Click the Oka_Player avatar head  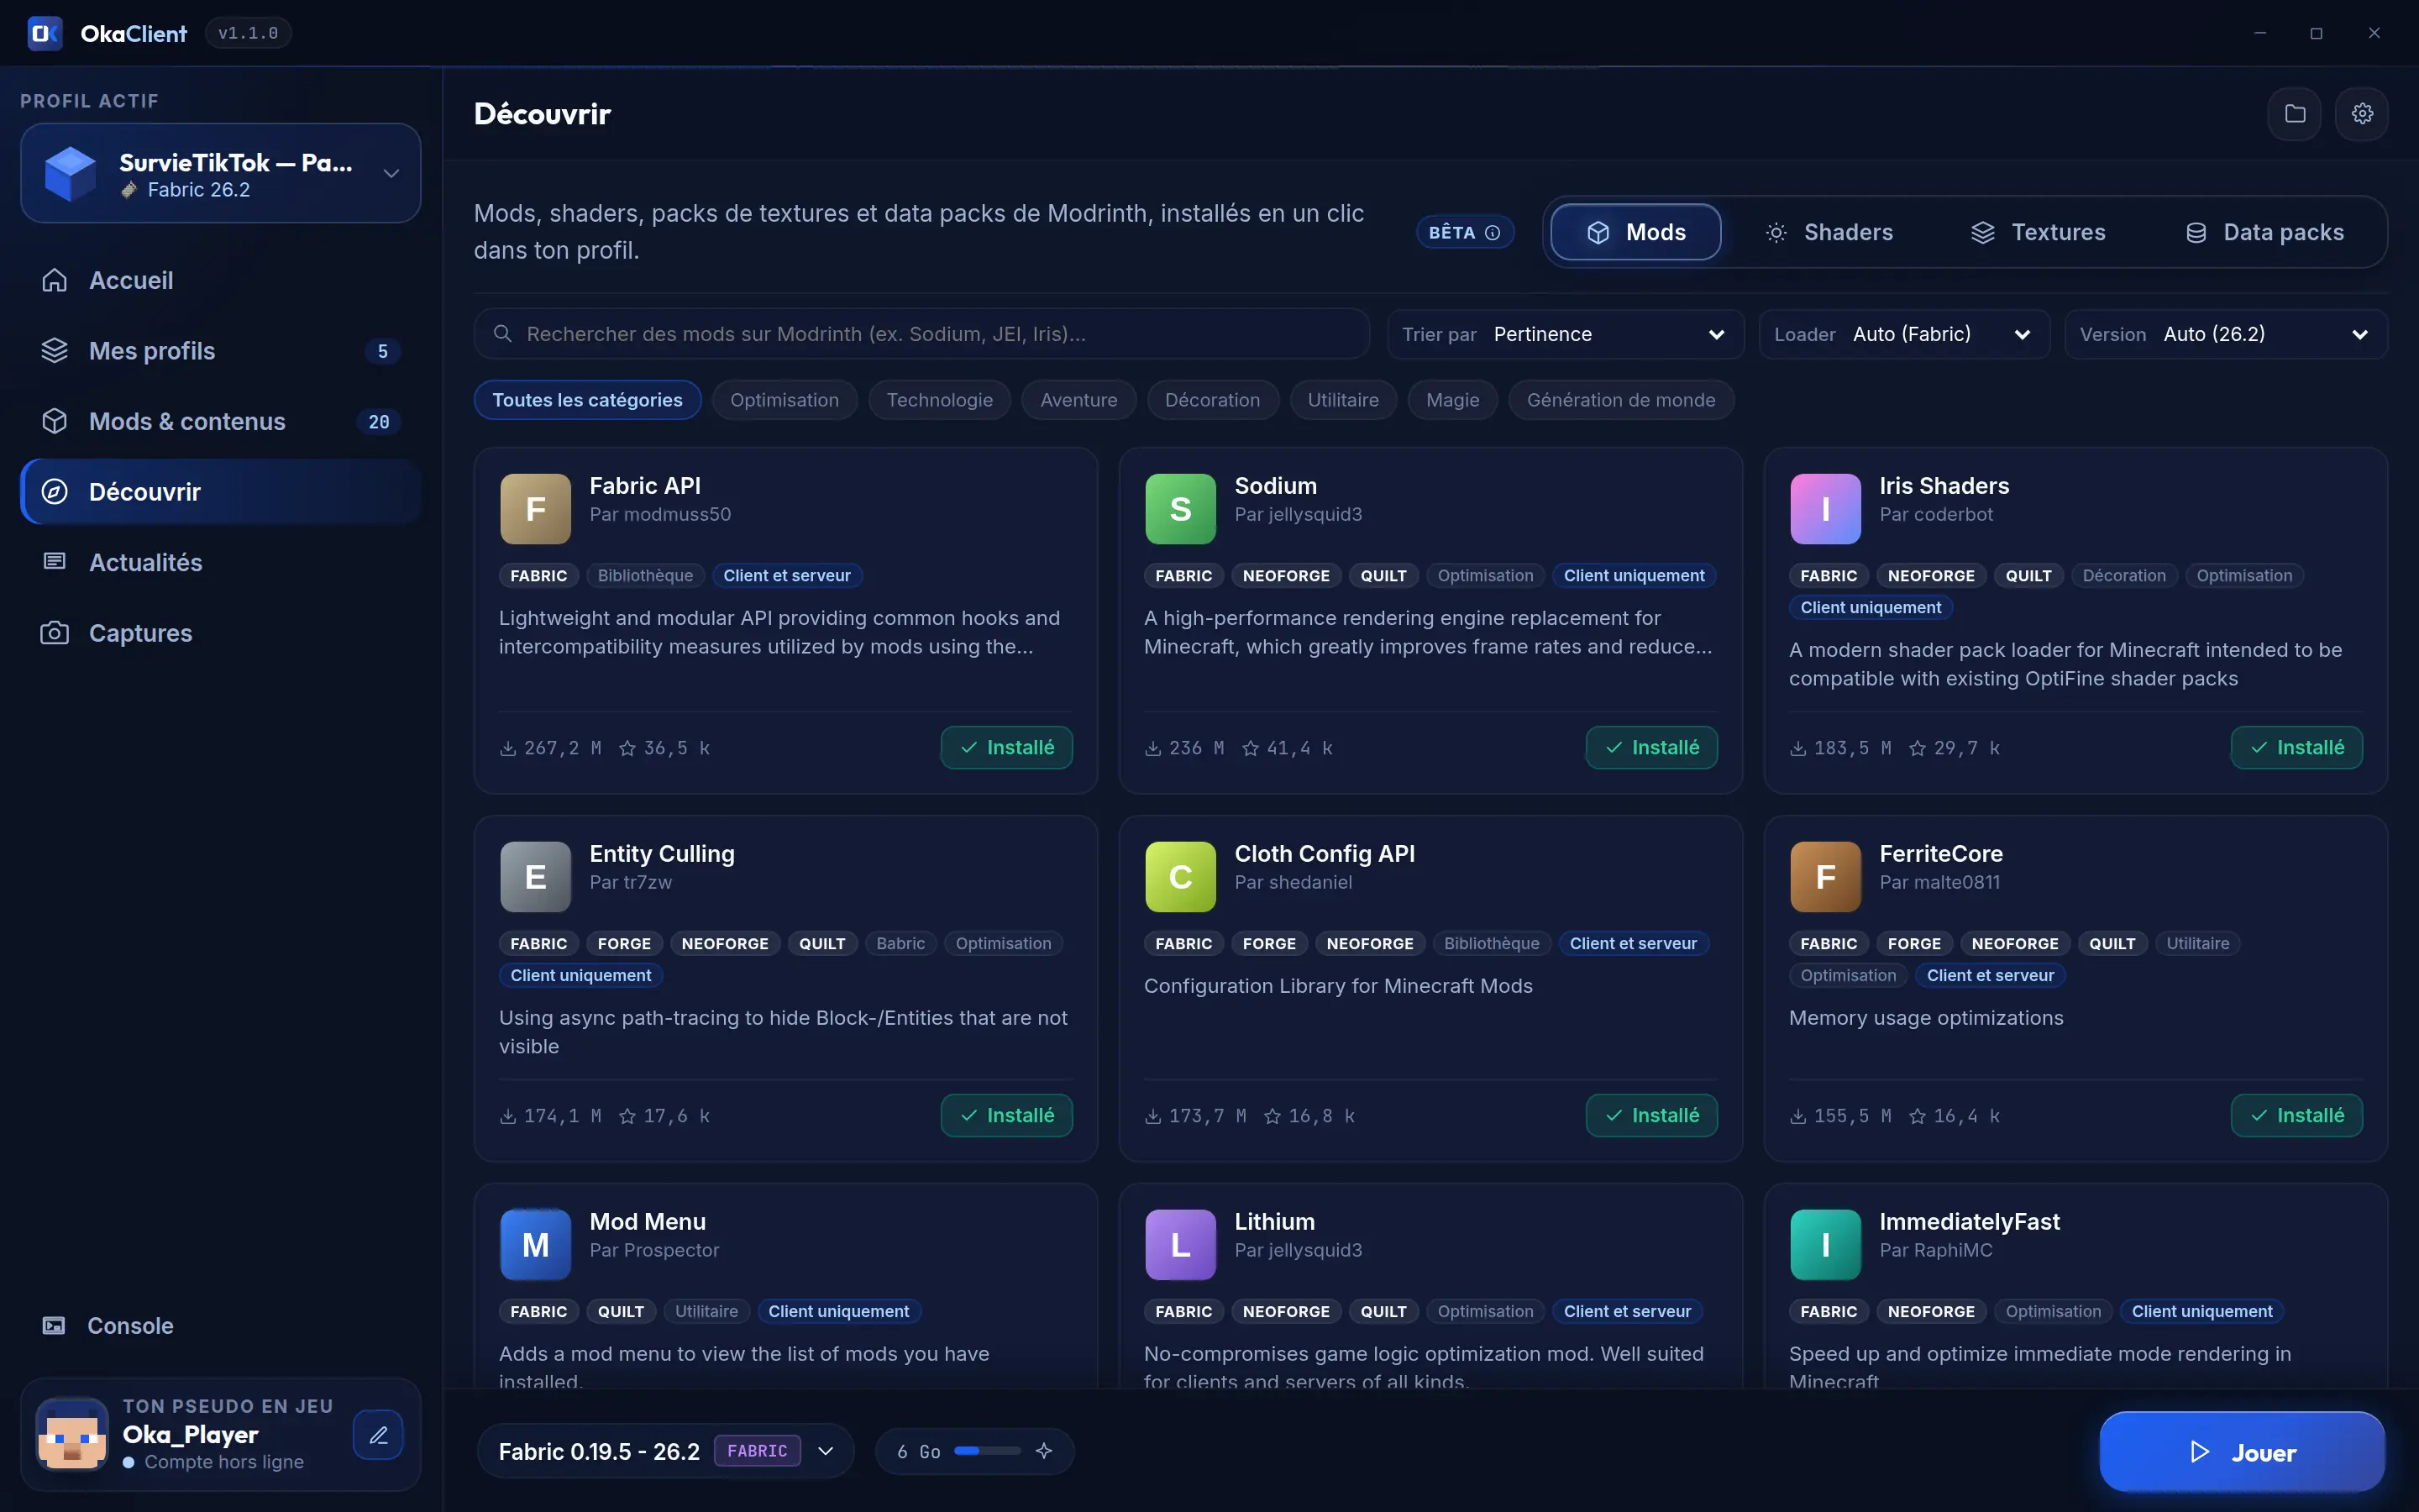[72, 1435]
